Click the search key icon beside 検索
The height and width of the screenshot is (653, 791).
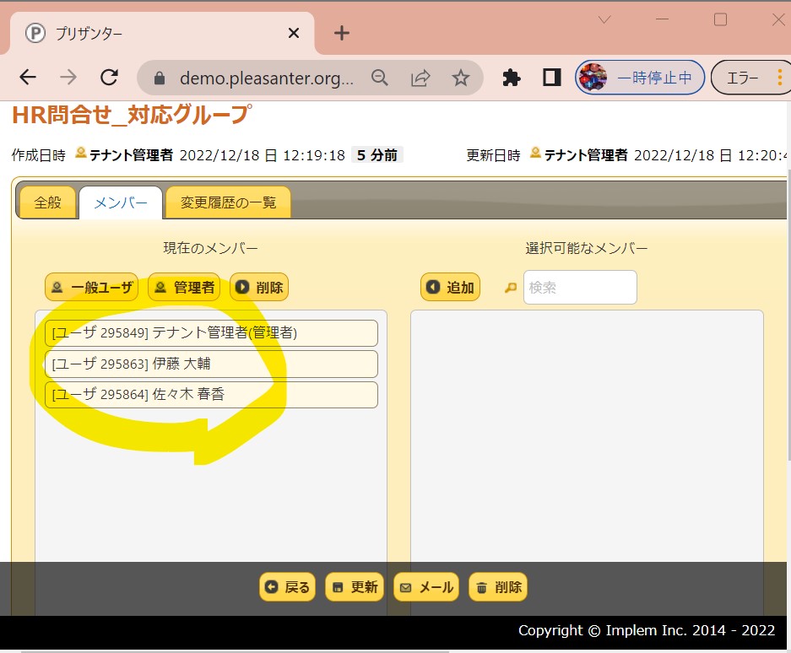point(510,288)
